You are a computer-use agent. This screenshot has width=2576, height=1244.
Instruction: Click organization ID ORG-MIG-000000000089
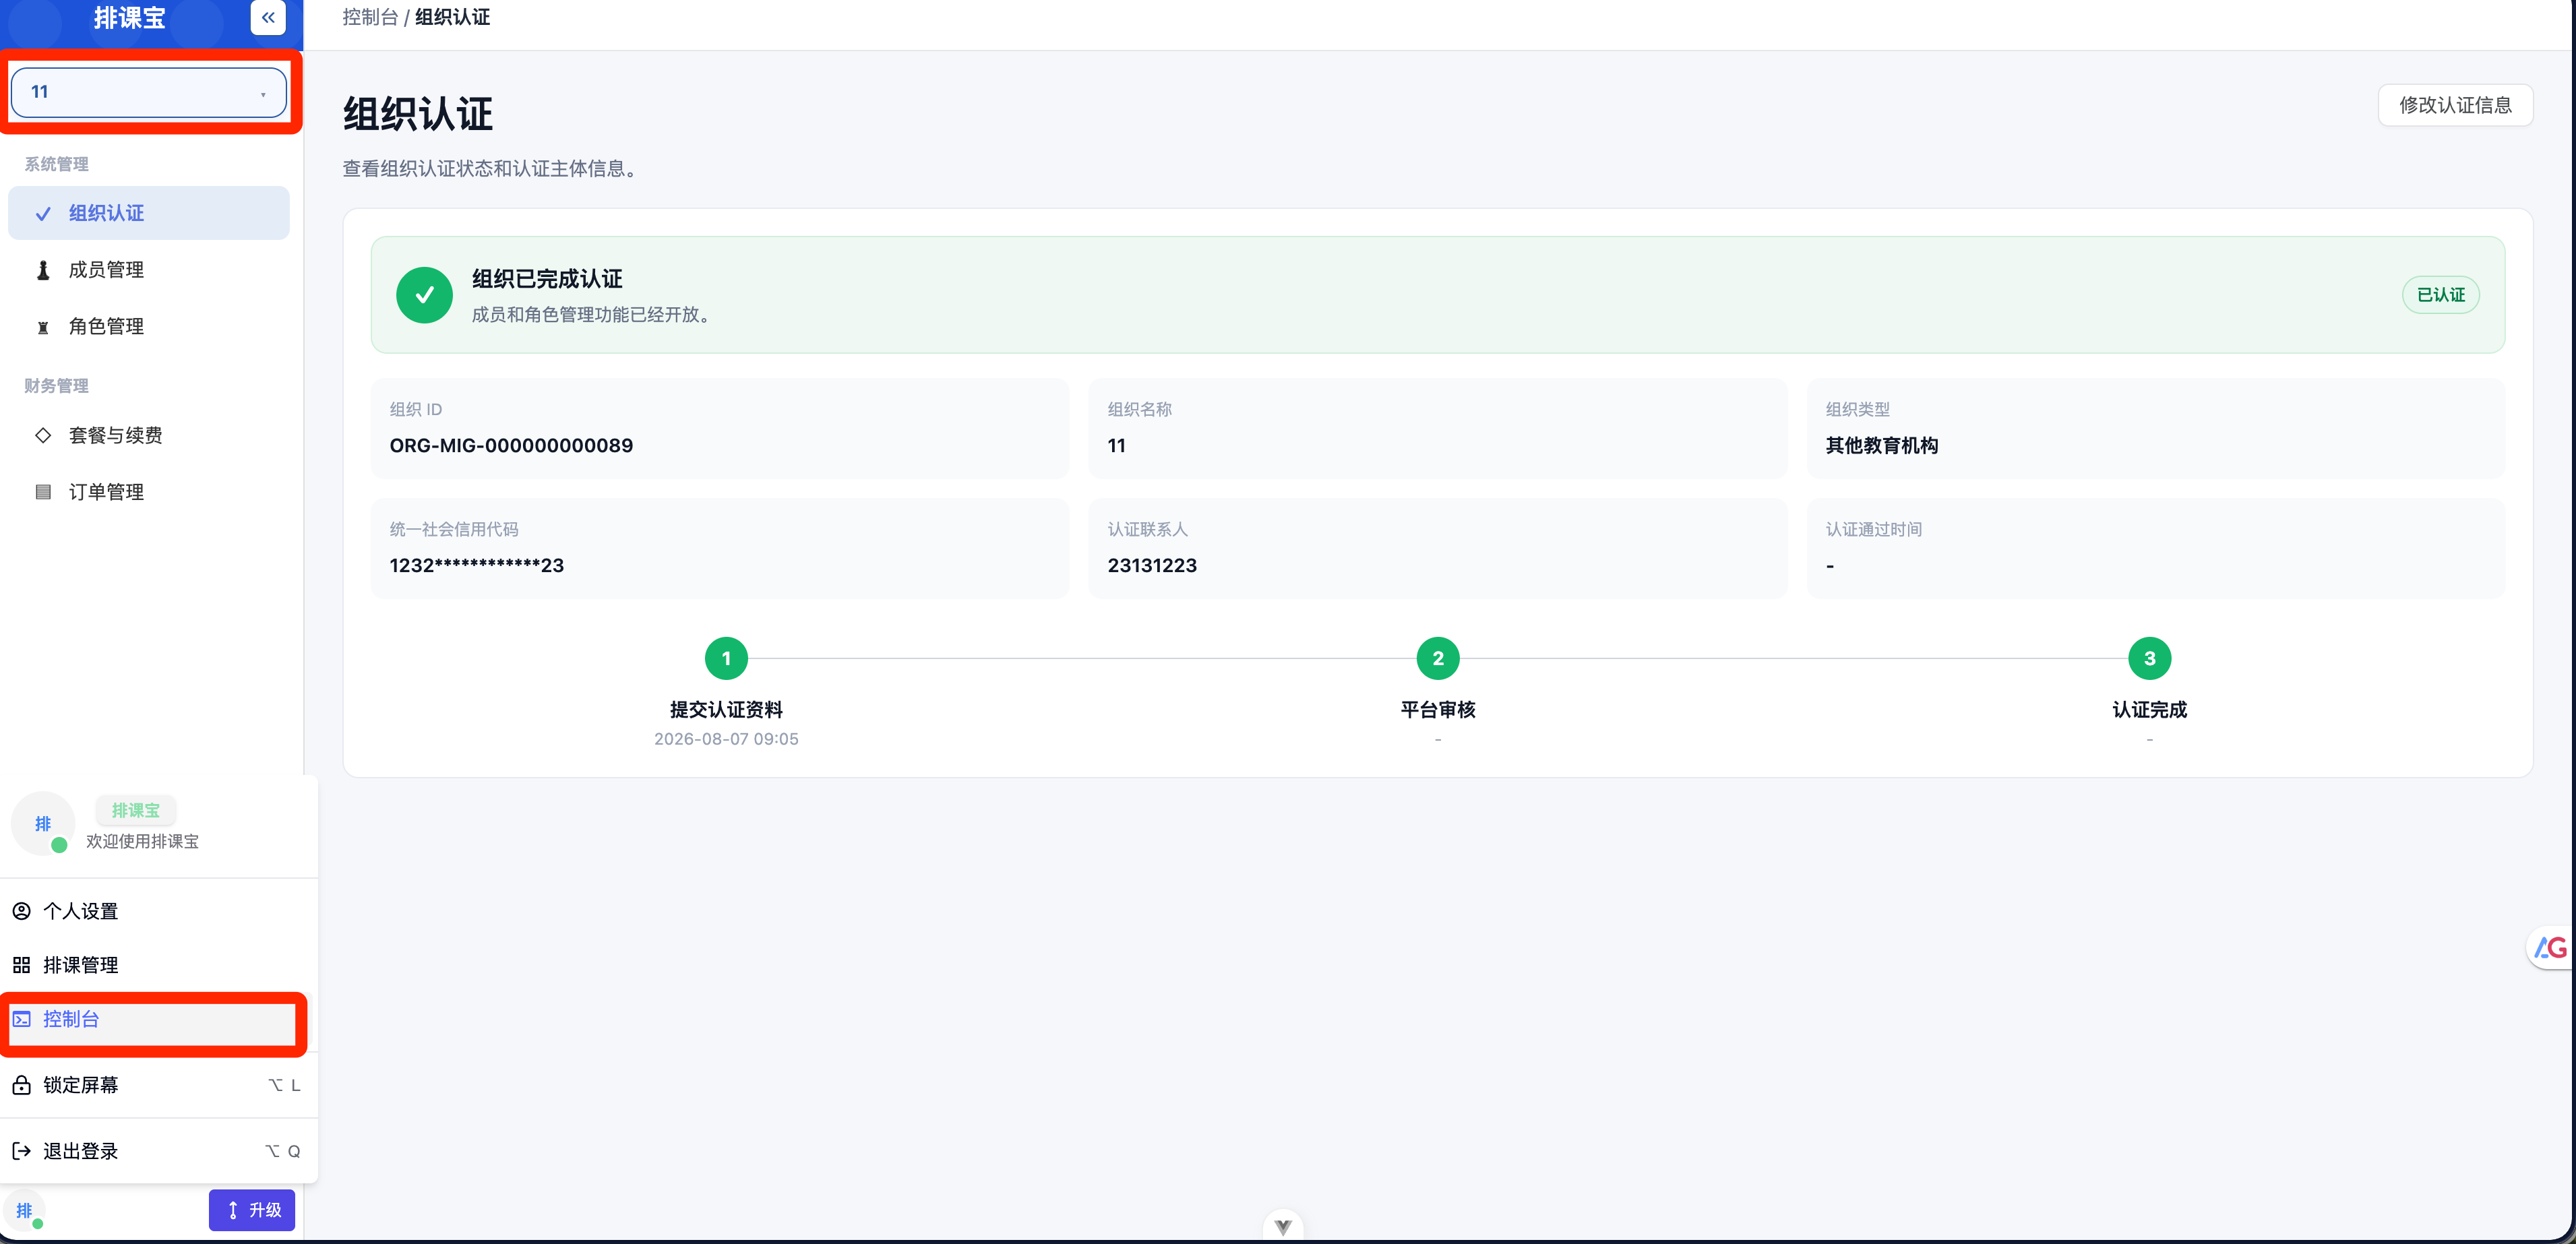[511, 445]
